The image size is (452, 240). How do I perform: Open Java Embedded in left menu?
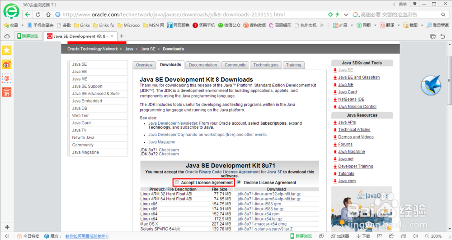click(x=87, y=101)
